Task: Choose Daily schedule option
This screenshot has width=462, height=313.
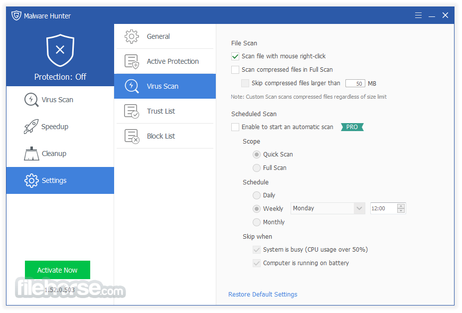Action: [x=257, y=195]
